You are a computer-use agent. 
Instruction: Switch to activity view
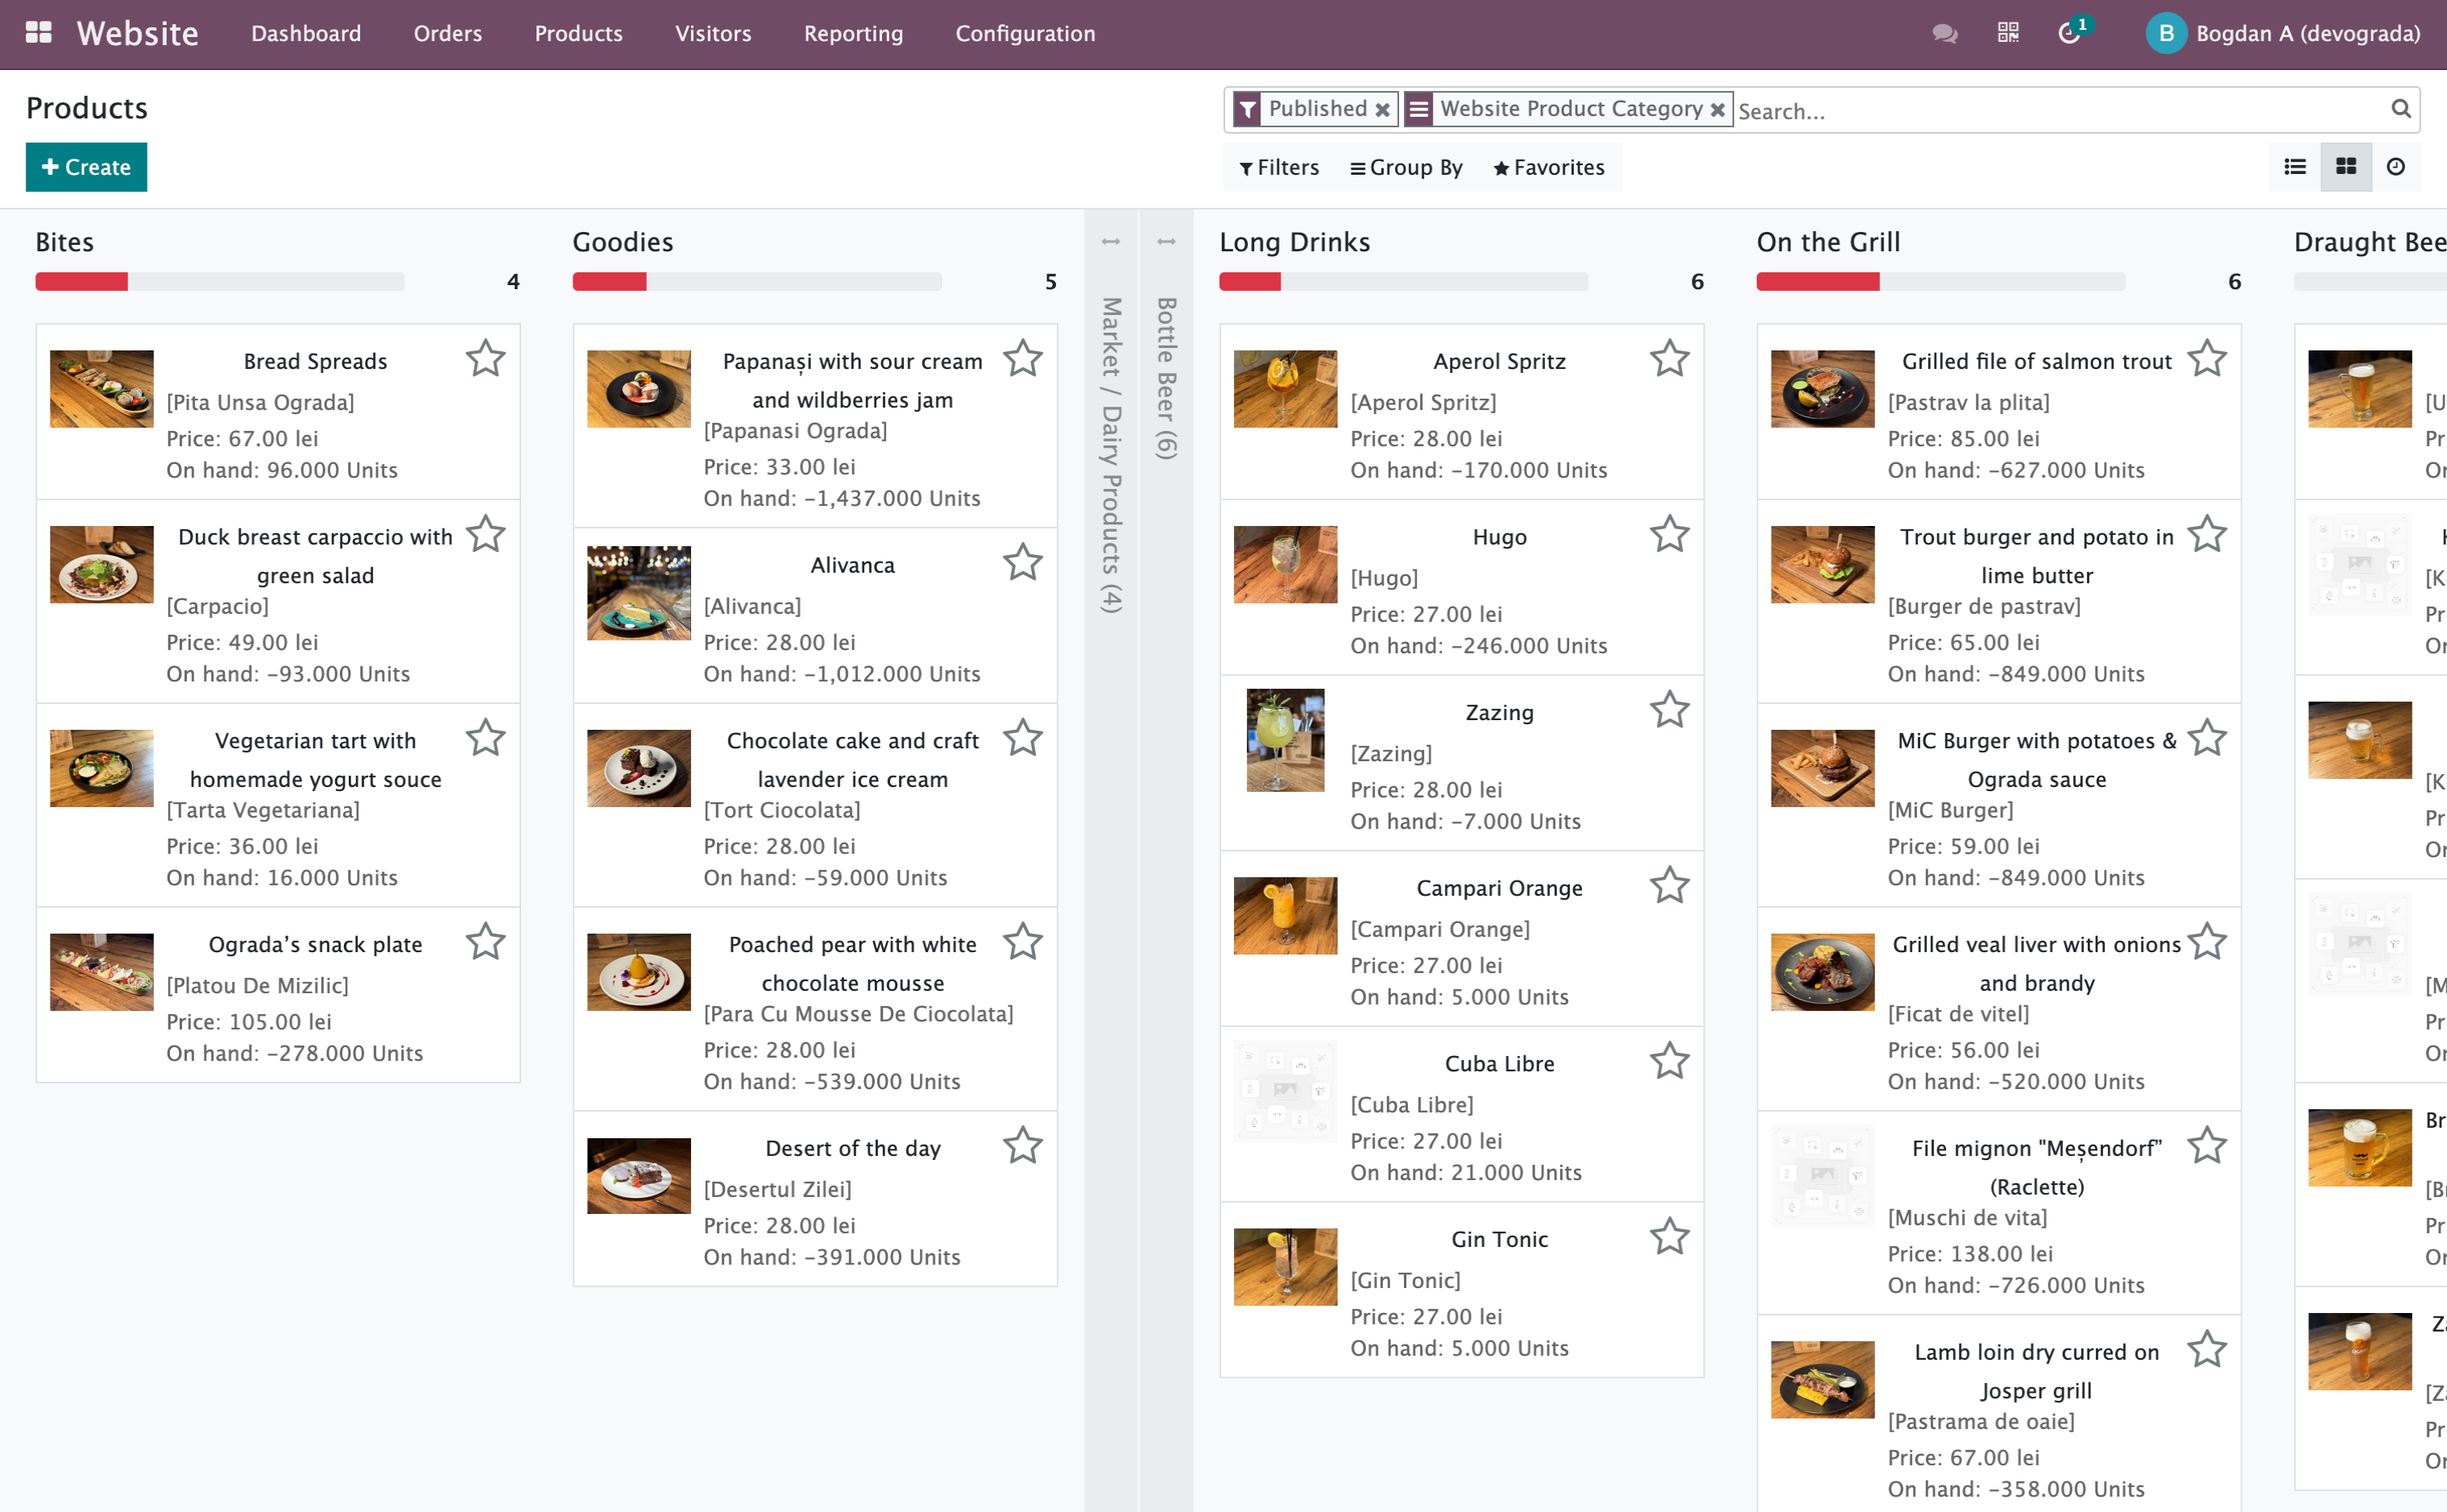point(2397,167)
